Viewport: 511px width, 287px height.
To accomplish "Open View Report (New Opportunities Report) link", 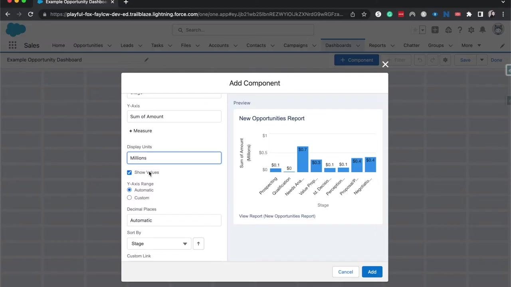I will point(277,216).
